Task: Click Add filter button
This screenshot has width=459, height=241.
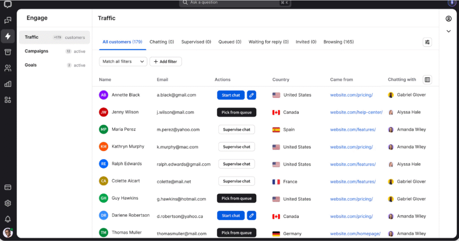Action: point(165,61)
